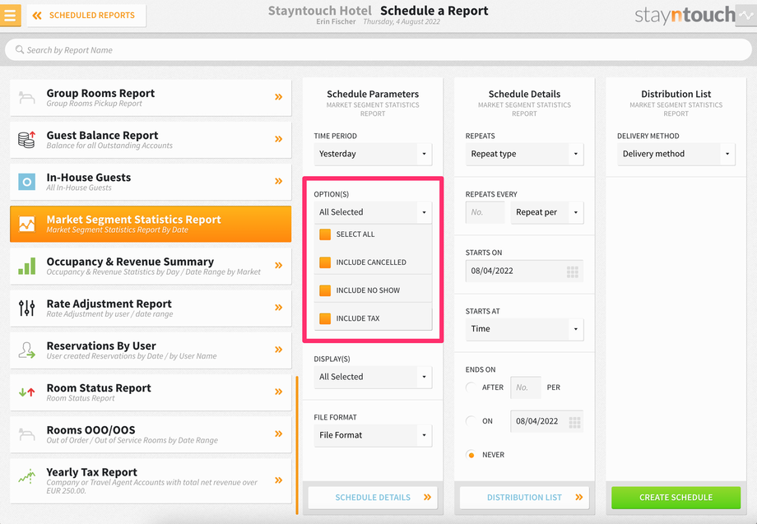
Task: Toggle the Select All checkbox
Action: 325,234
